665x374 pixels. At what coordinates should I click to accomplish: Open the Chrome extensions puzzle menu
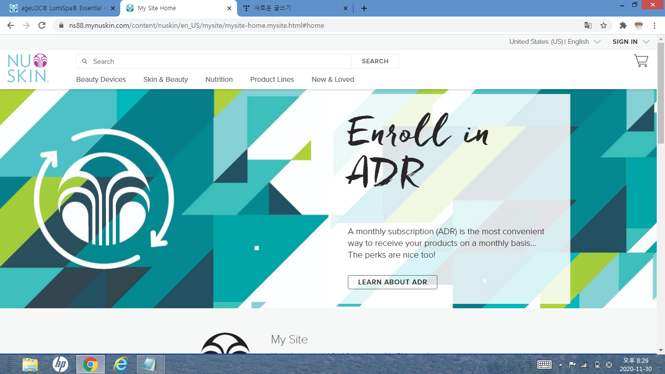click(623, 25)
